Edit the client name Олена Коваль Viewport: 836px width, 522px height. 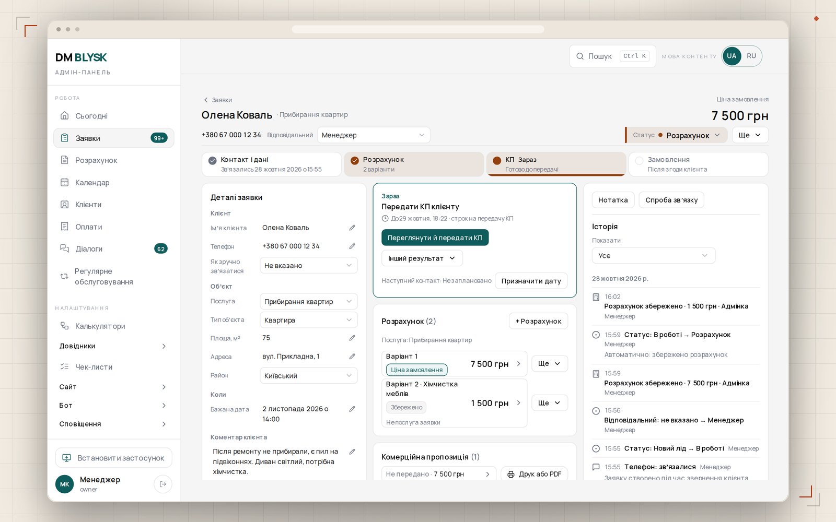tap(352, 228)
